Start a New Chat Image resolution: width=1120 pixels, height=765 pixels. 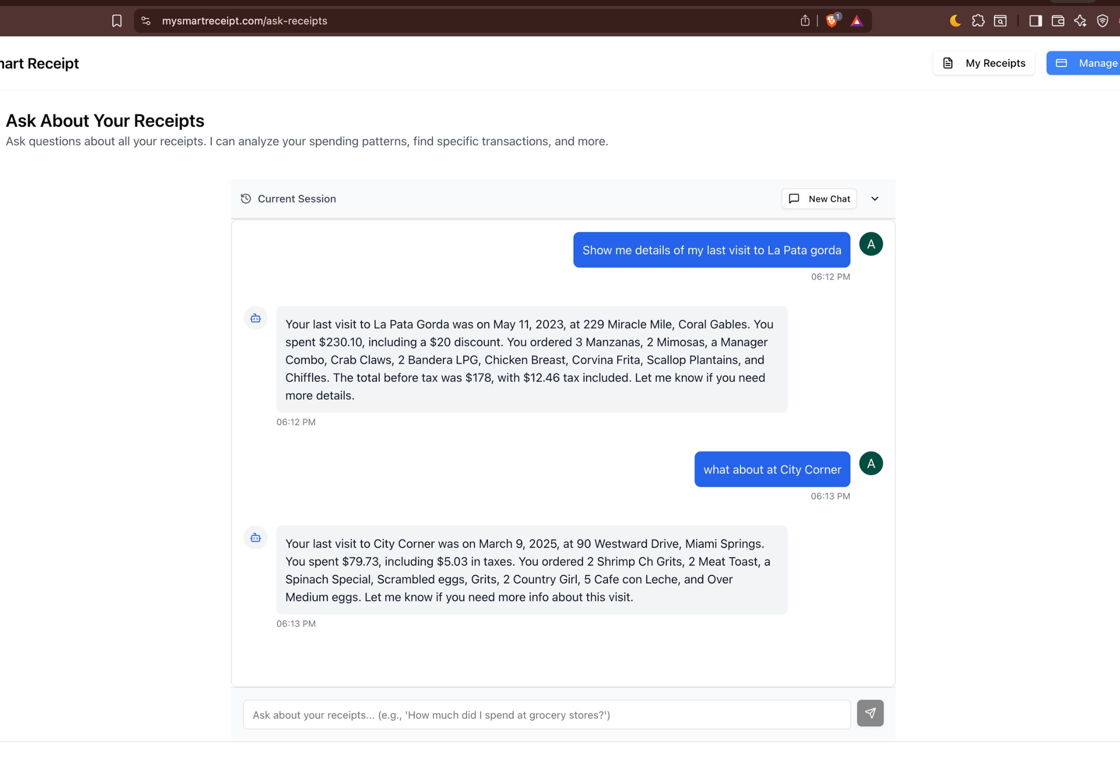click(x=819, y=199)
